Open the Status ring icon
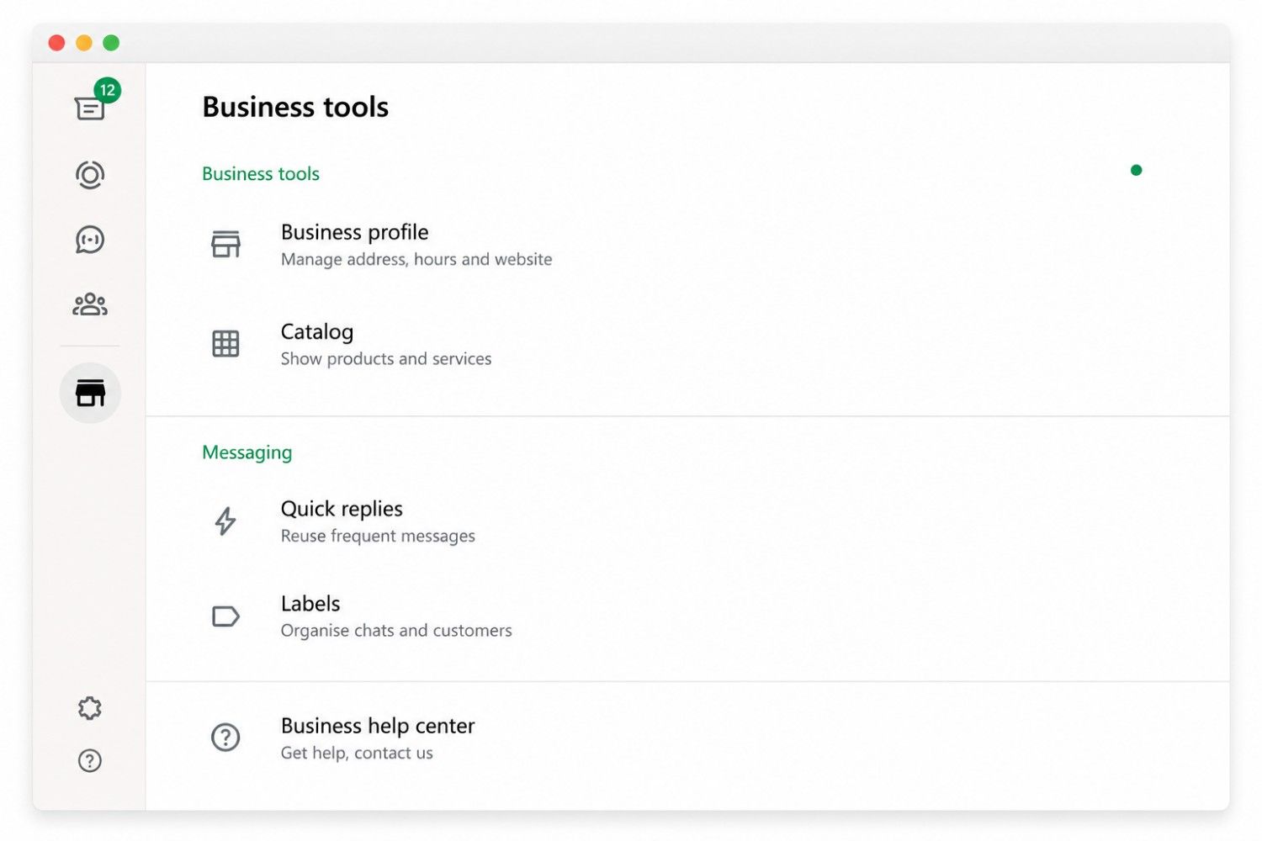Screen dimensions: 1262x841 pos(90,175)
